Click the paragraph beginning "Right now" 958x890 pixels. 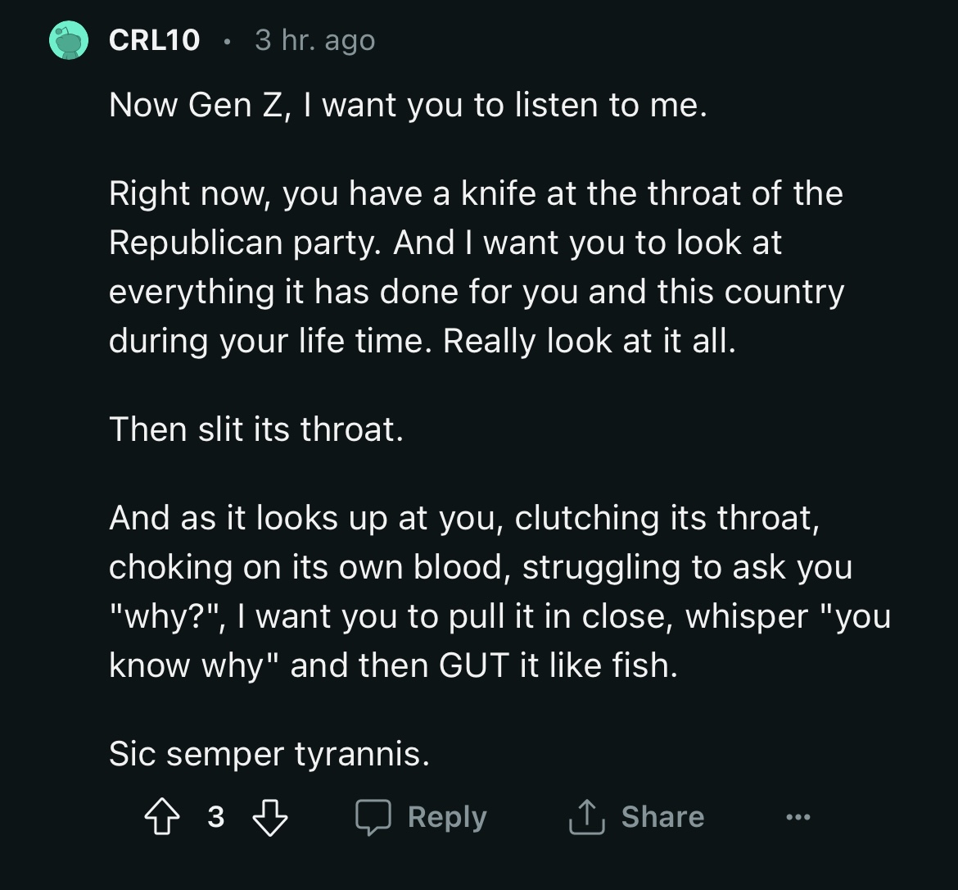click(475, 266)
